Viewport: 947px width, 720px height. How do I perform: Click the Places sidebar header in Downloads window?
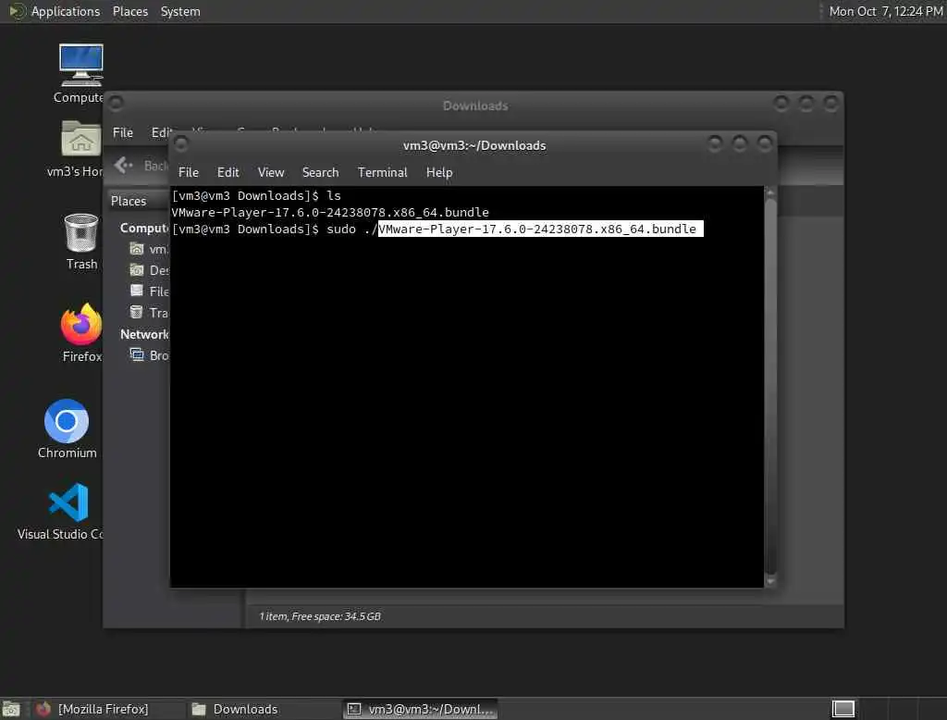point(128,201)
